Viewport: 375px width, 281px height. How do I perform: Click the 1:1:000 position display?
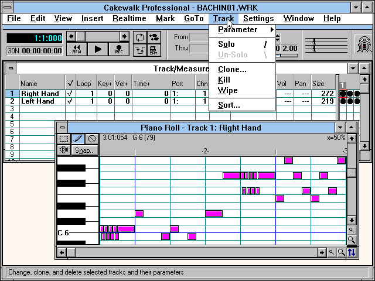35,38
